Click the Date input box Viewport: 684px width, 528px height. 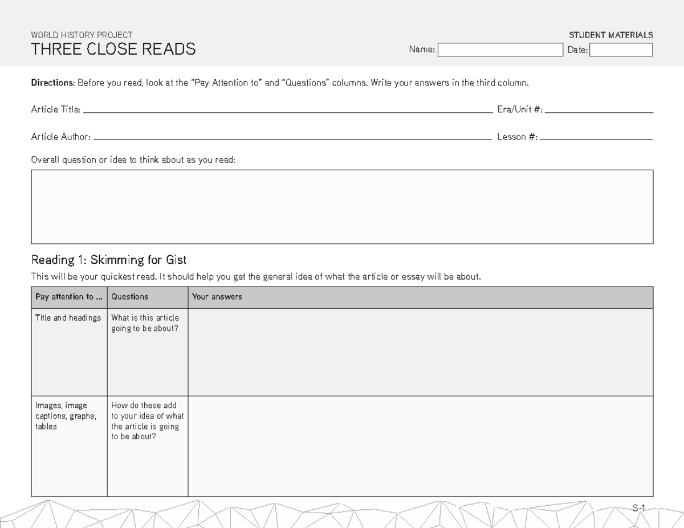click(621, 50)
